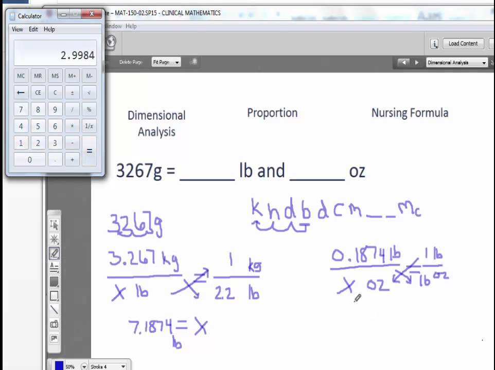The width and height of the screenshot is (495, 370).
Task: Click the calculator 0 key
Action: tap(29, 159)
